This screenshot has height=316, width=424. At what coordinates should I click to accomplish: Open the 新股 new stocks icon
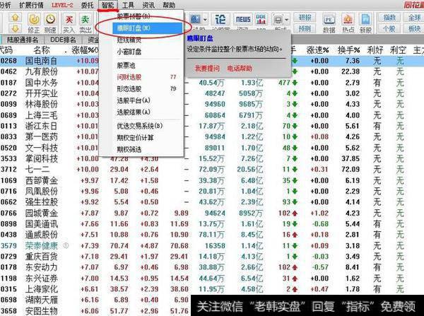click(x=365, y=23)
